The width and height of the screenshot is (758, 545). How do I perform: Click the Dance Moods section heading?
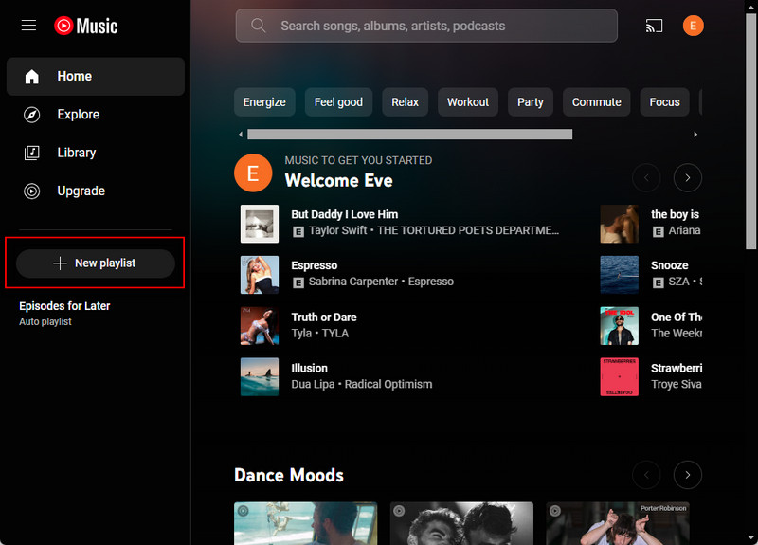[x=289, y=475]
